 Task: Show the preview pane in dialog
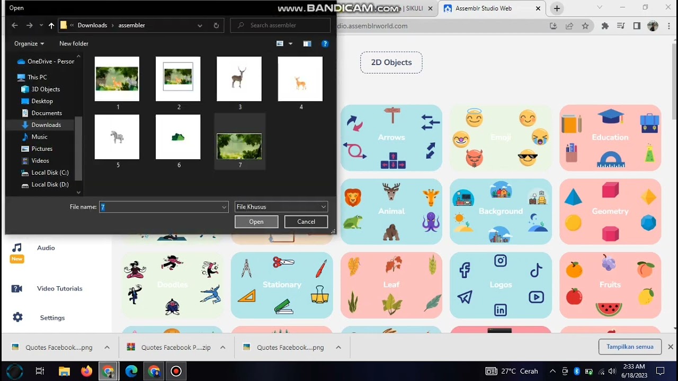307,43
